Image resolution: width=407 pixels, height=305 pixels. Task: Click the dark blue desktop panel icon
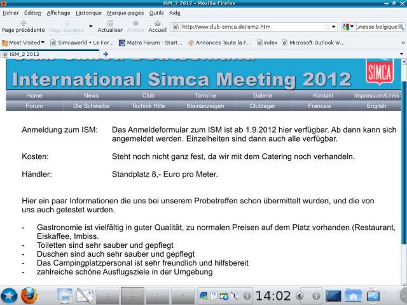click(x=333, y=295)
